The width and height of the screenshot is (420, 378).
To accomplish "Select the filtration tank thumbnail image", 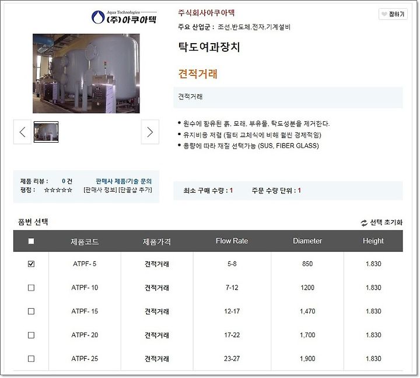I will tap(46, 132).
